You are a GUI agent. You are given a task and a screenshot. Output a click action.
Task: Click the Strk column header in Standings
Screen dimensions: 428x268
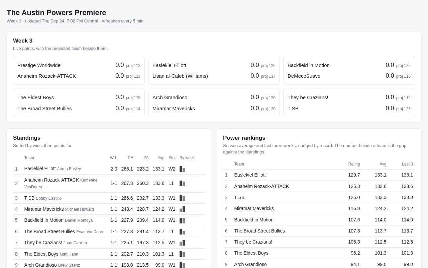[x=172, y=158]
